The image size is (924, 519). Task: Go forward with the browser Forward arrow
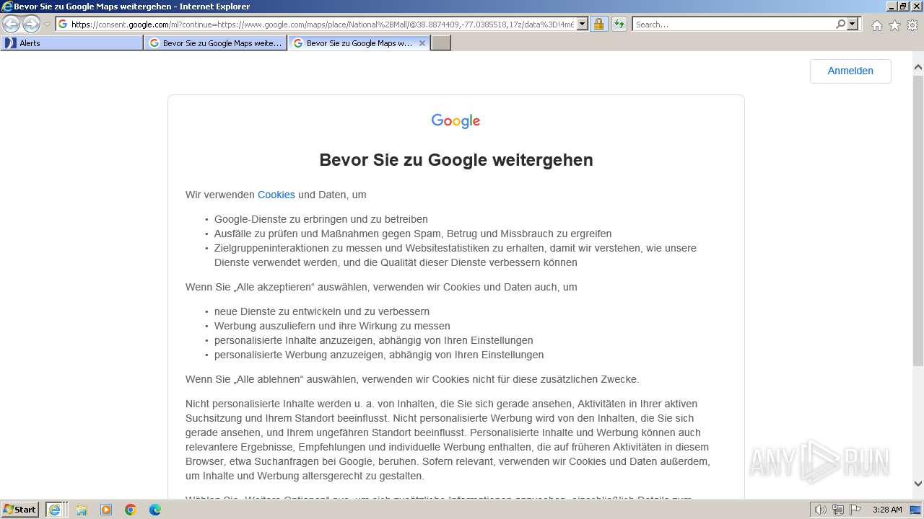click(x=30, y=24)
